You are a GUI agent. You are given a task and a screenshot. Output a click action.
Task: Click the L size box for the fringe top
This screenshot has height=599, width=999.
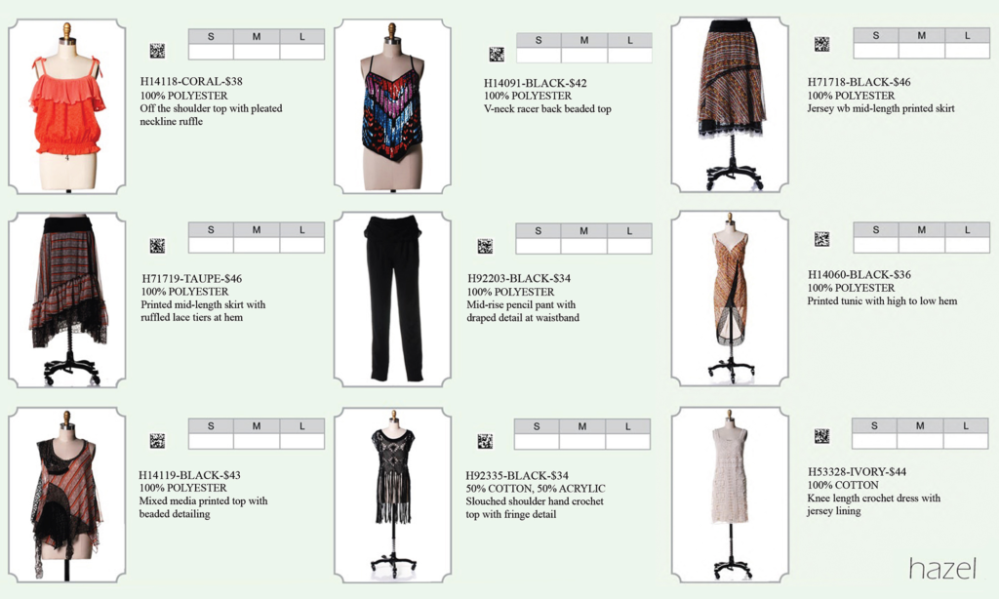(x=627, y=442)
